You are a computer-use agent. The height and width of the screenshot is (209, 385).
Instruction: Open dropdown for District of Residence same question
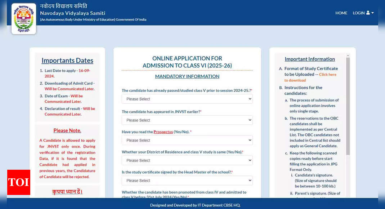(187, 160)
